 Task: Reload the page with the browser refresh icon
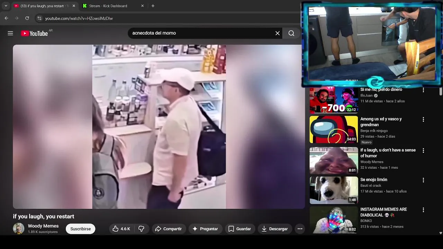point(27,18)
